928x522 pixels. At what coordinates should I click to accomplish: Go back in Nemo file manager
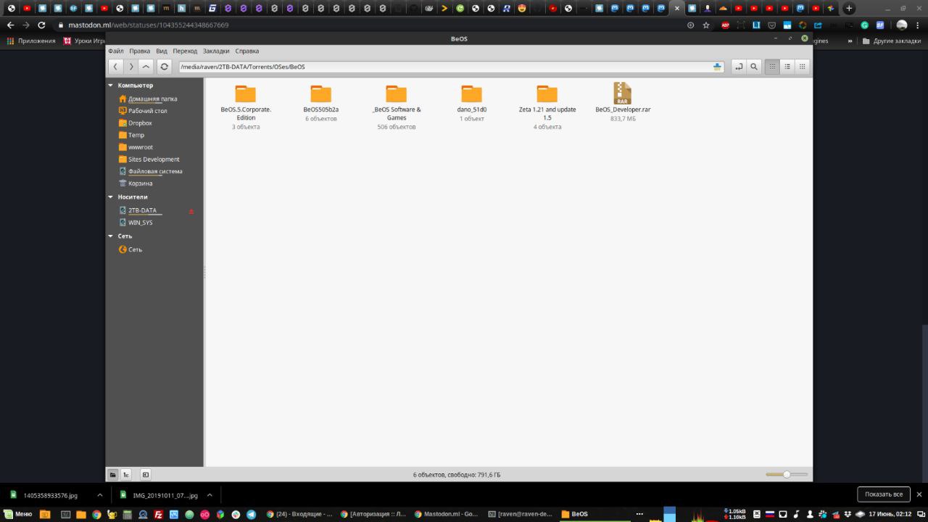pyautogui.click(x=115, y=67)
